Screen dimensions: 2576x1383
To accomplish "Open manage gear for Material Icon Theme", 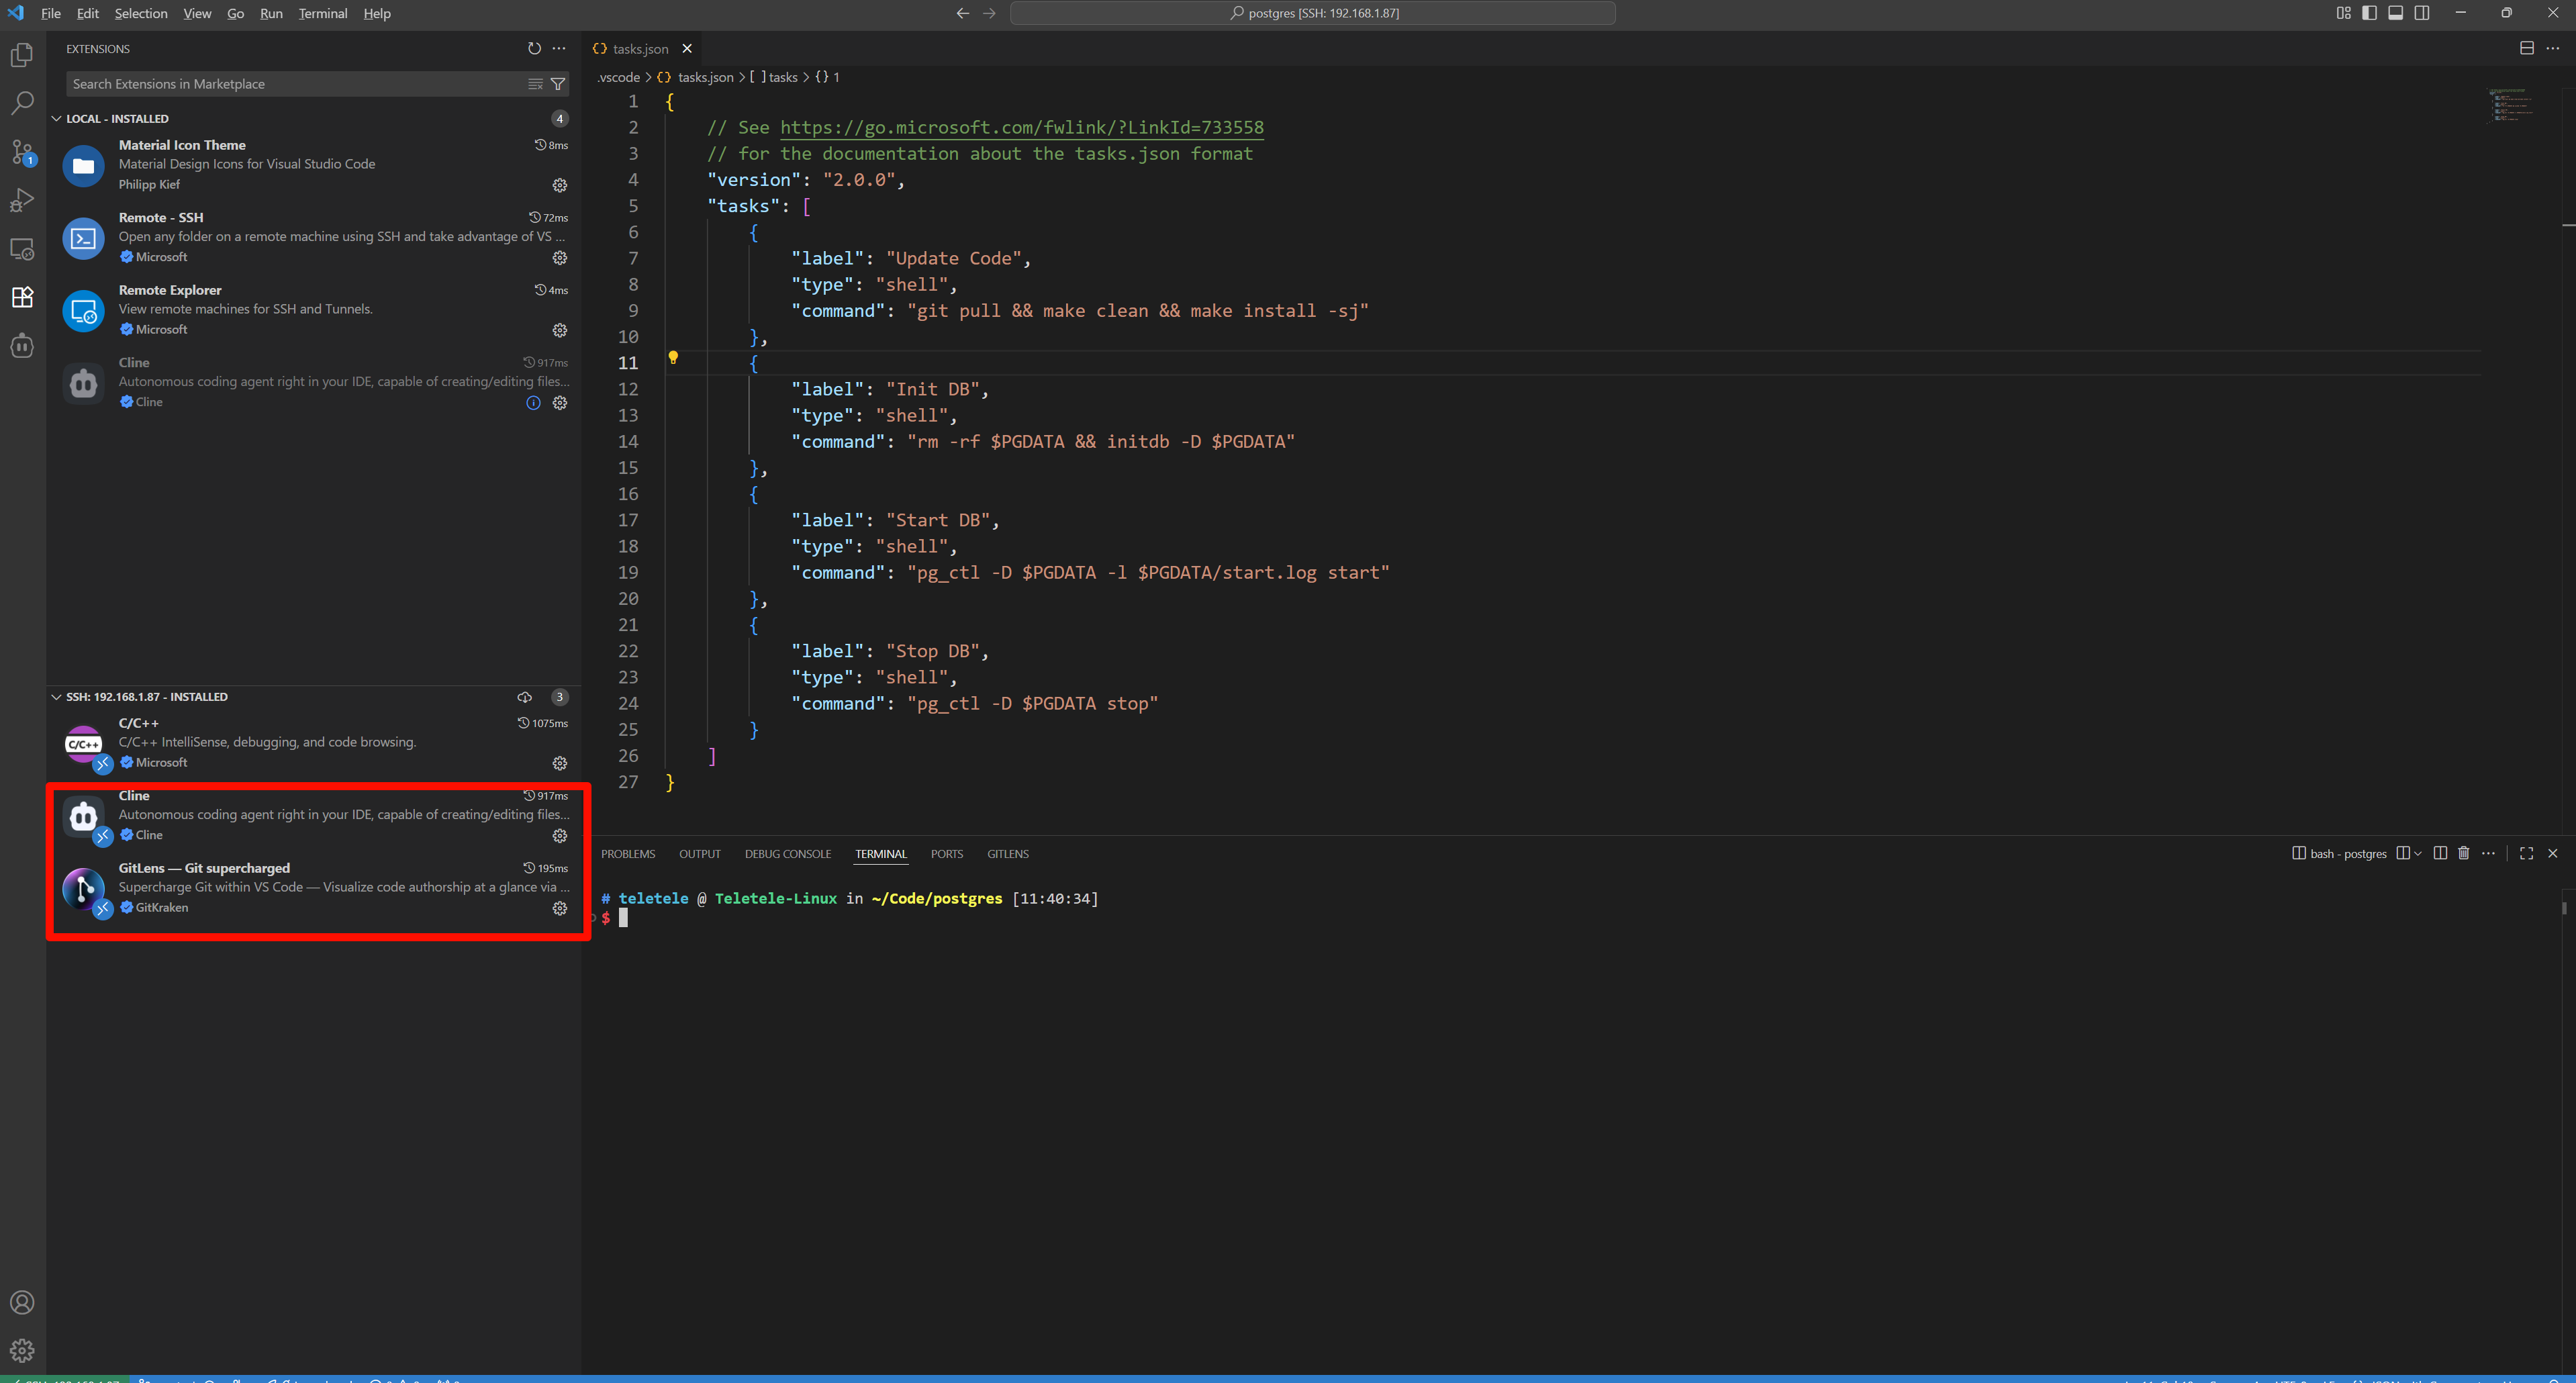I will click(560, 185).
